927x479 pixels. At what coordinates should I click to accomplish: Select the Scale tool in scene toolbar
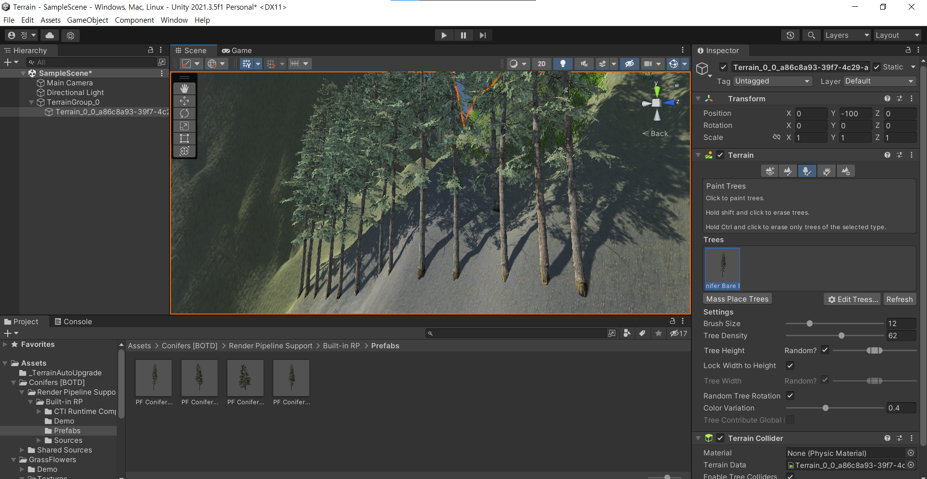click(x=184, y=126)
